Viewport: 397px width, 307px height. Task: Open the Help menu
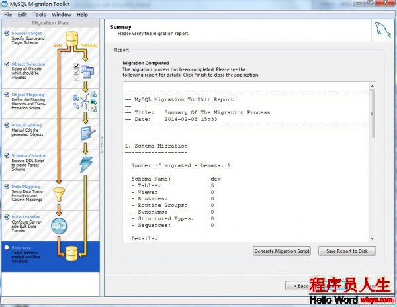click(83, 15)
